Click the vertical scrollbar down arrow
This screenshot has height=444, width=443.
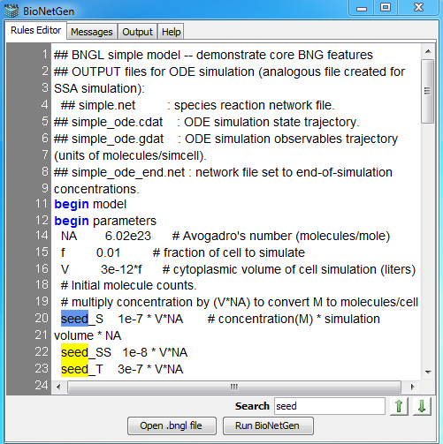428,373
